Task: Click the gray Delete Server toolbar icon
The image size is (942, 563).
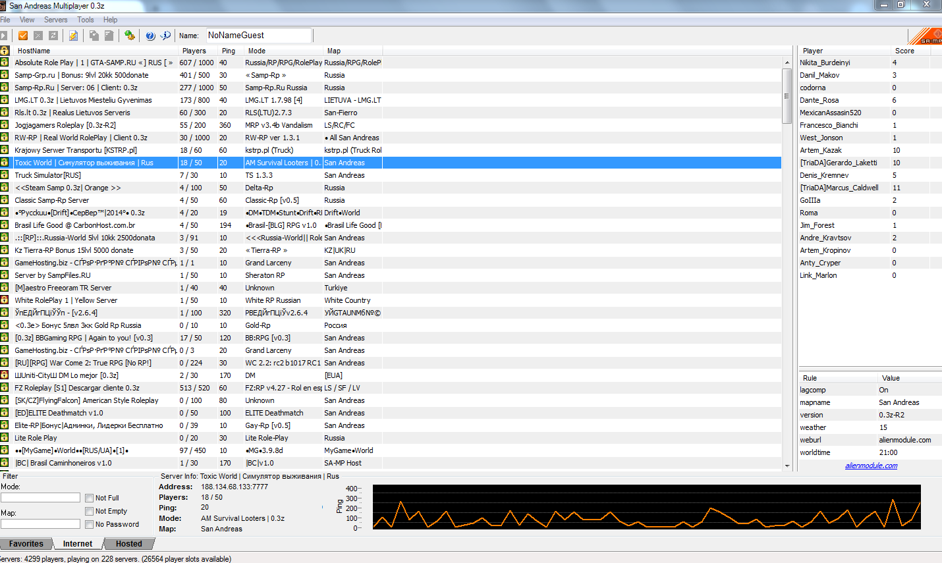Action: click(38, 36)
